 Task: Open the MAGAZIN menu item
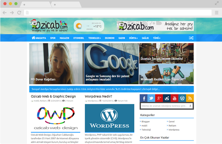pos(65,38)
